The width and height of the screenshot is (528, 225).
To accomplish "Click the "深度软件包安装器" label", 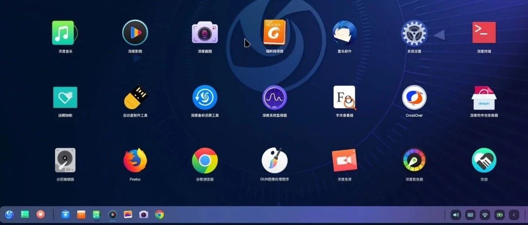I will pyautogui.click(x=484, y=116).
